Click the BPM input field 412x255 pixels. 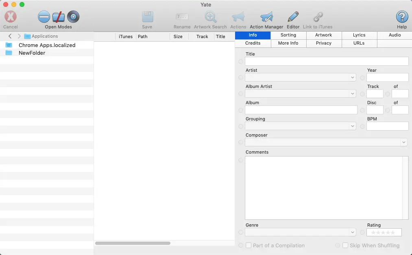[388, 126]
